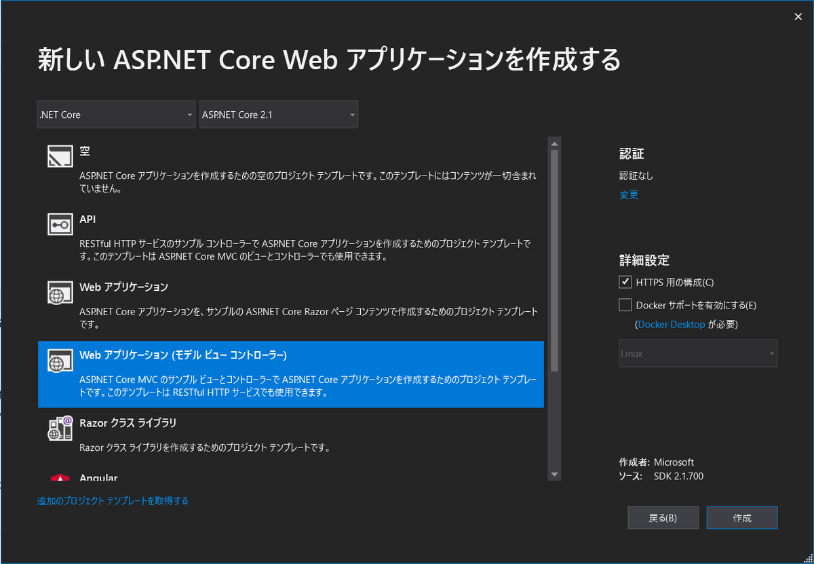Image resolution: width=814 pixels, height=564 pixels.
Task: Select the Angular template title
Action: click(x=98, y=478)
